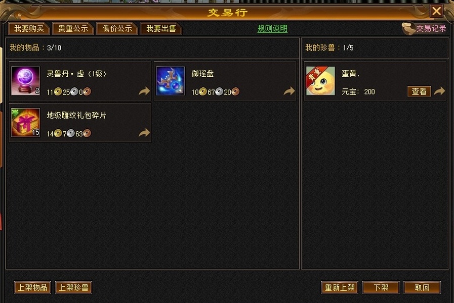Click the arrow icon beside 蛋黄 pet
This screenshot has width=454, height=303.
tap(439, 91)
